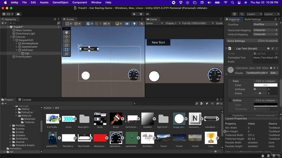The image size is (282, 158).
Task: Click the Face Color HDR swatch
Action: (265, 85)
